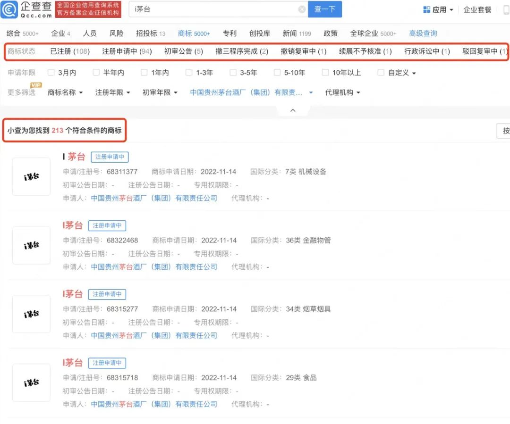Click the mobile phone icon at top right
The width and height of the screenshot is (510, 424).
tap(506, 9)
